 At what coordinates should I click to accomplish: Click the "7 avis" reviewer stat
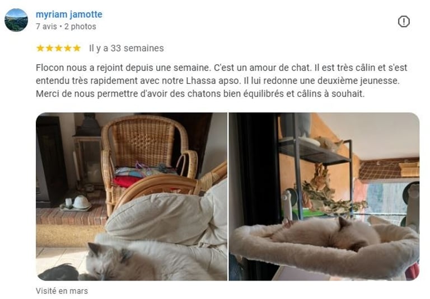click(46, 27)
